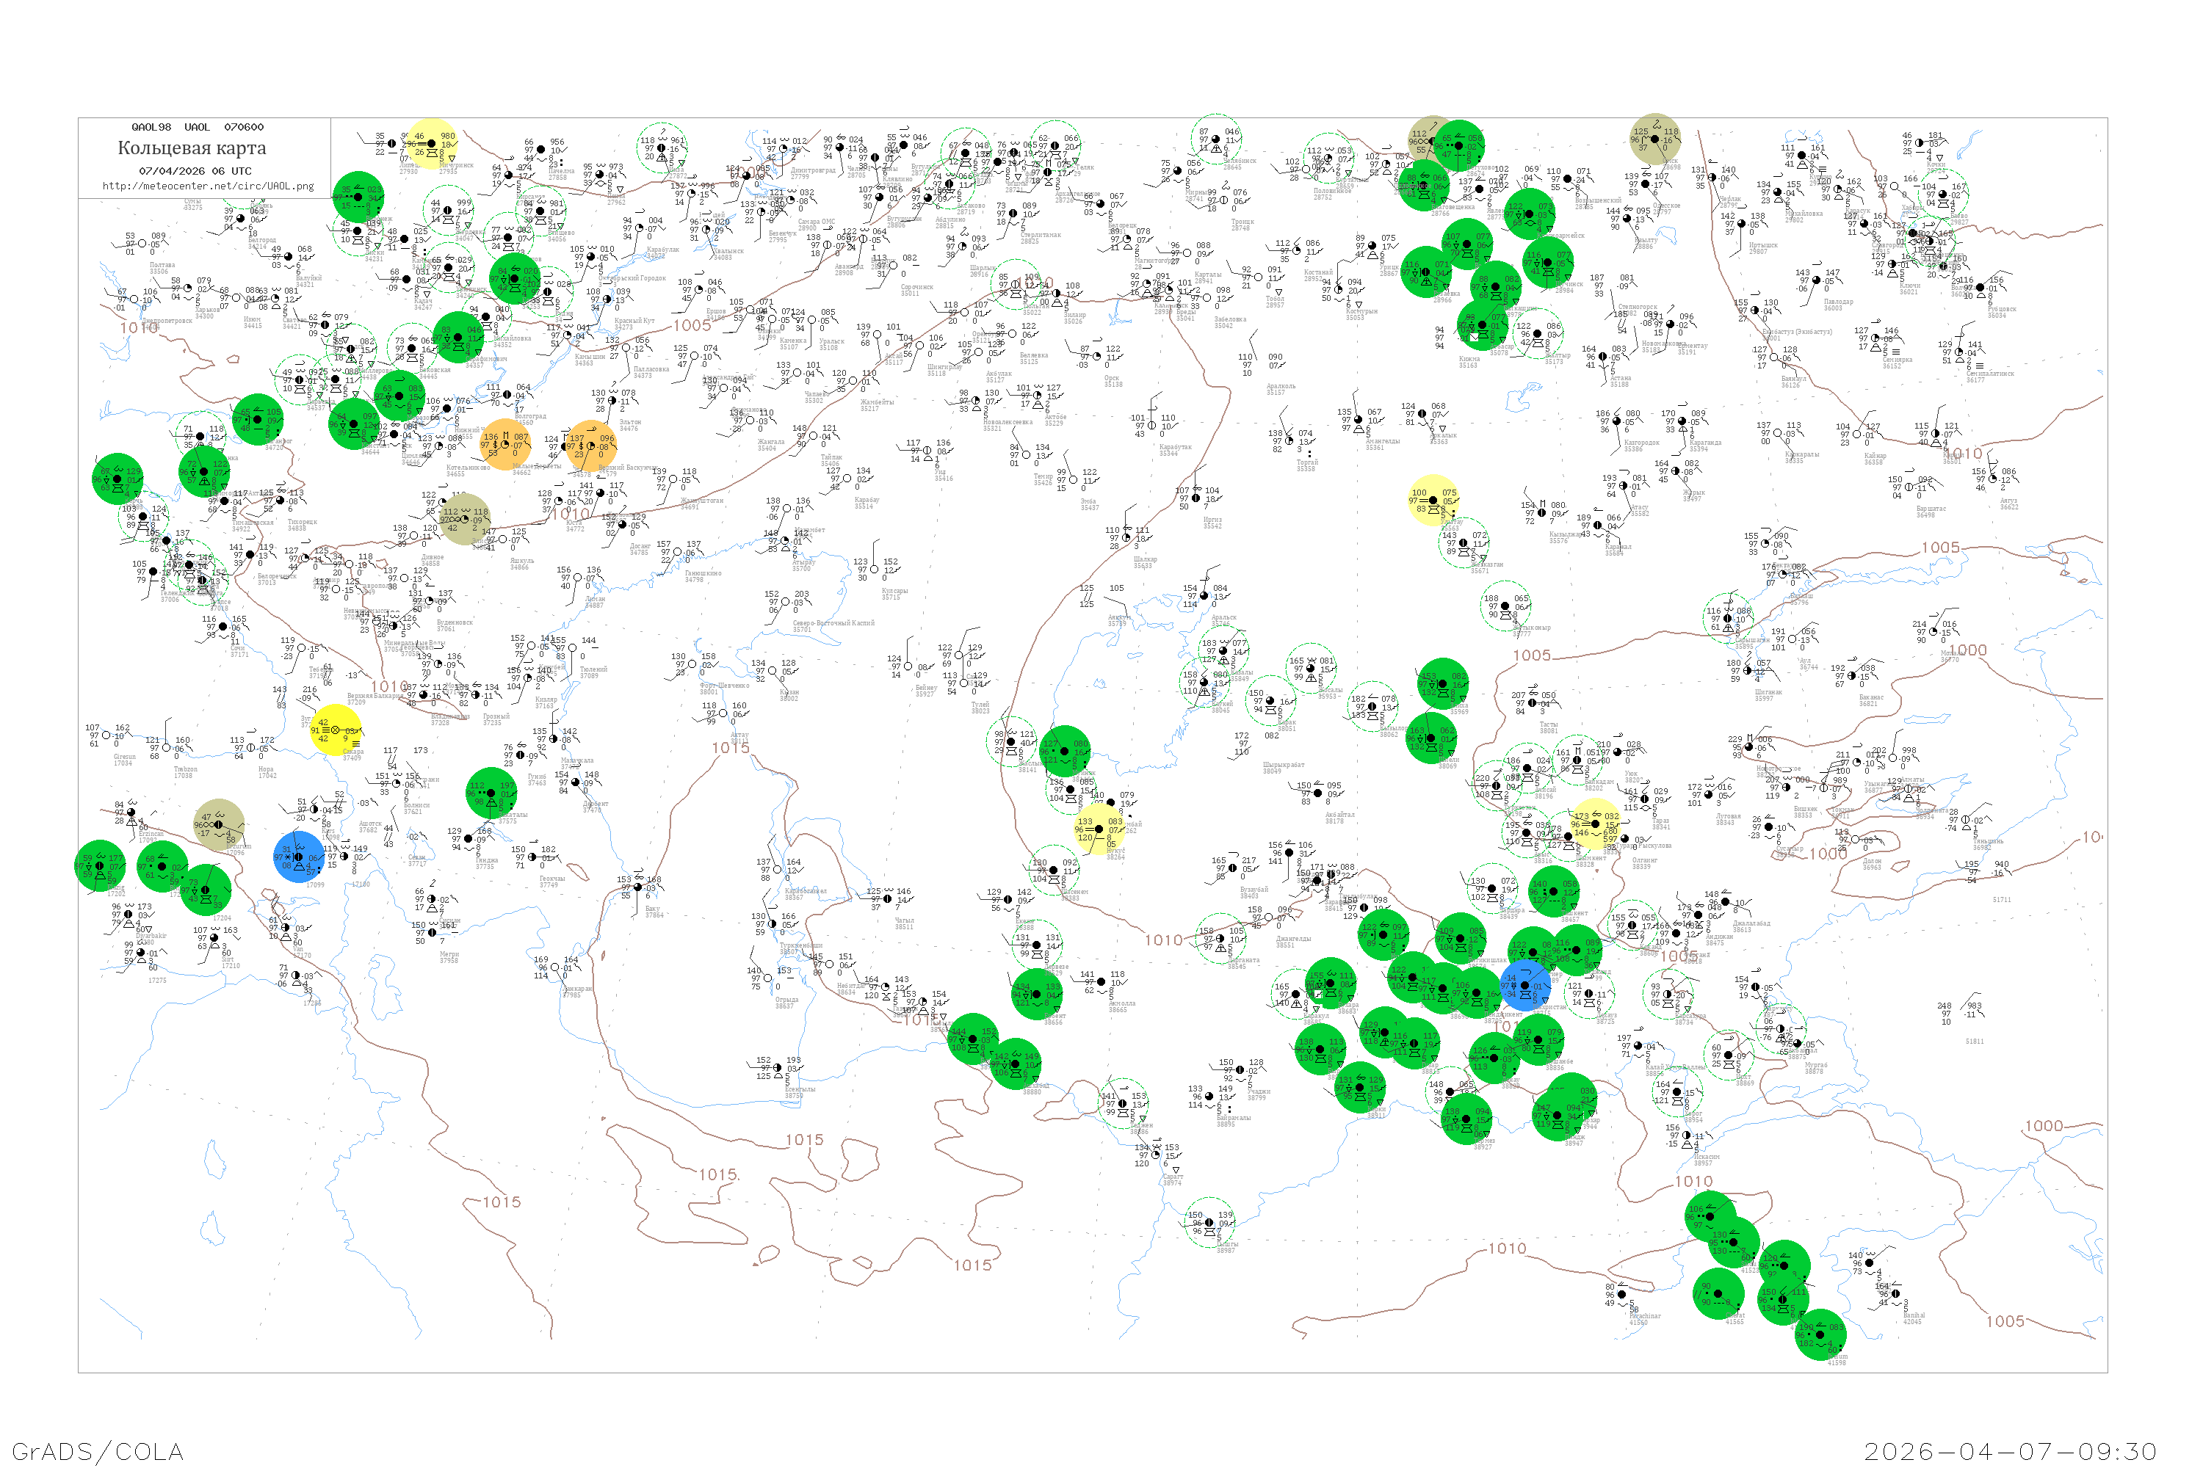The height and width of the screenshot is (1468, 2203).
Task: Click the meteocenter.net UAOL.png URL
Action: 208,186
